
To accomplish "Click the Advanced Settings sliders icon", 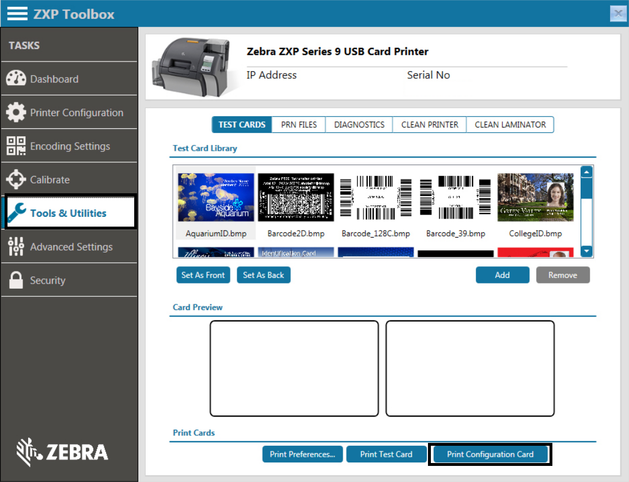I will [x=16, y=247].
